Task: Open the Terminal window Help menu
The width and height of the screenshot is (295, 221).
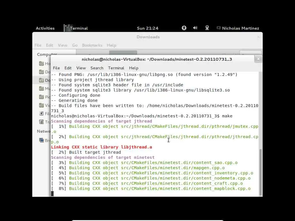Action: 134,68
